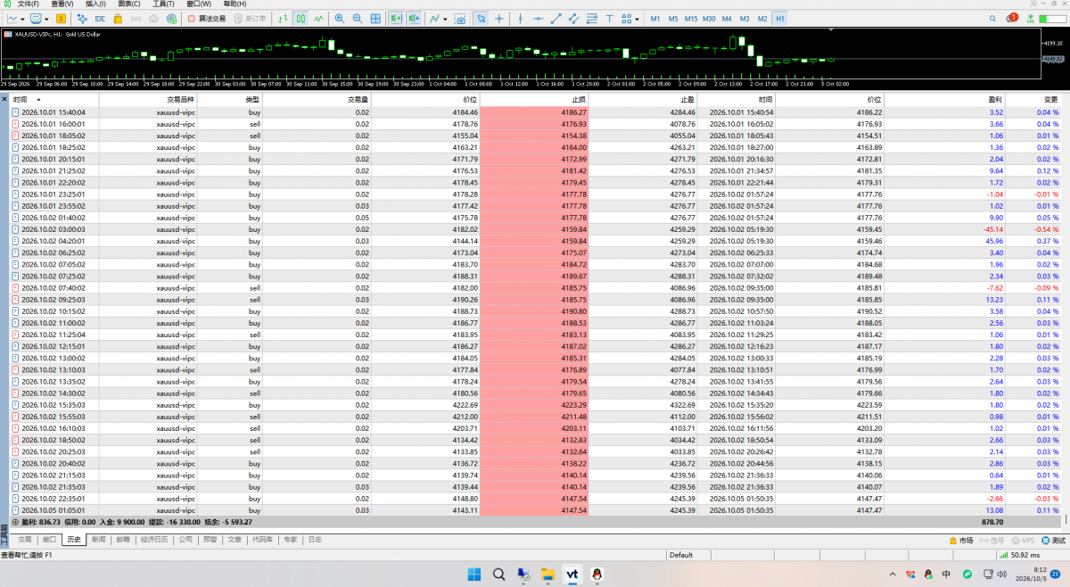Select the H1 timeframe
Screen dimensions: 1070x587
(x=780, y=18)
